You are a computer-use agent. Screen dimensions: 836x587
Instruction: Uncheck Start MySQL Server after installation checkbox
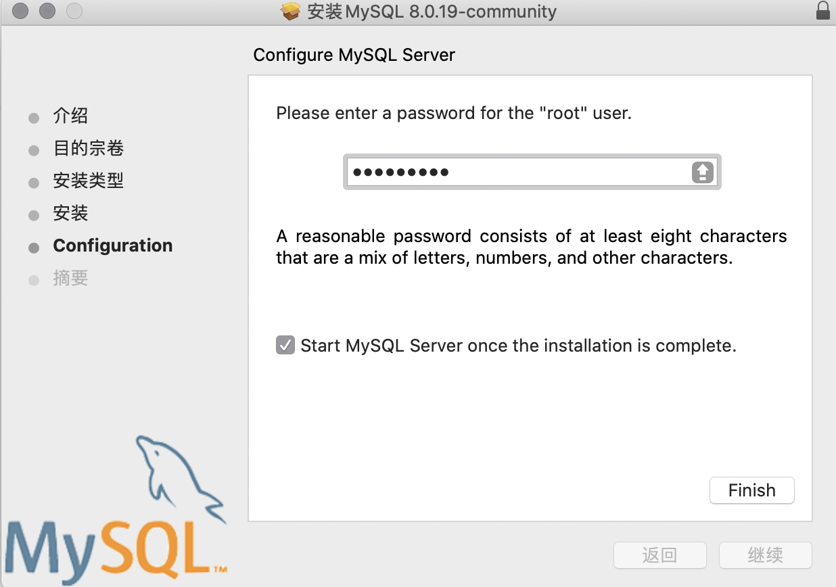pyautogui.click(x=285, y=346)
